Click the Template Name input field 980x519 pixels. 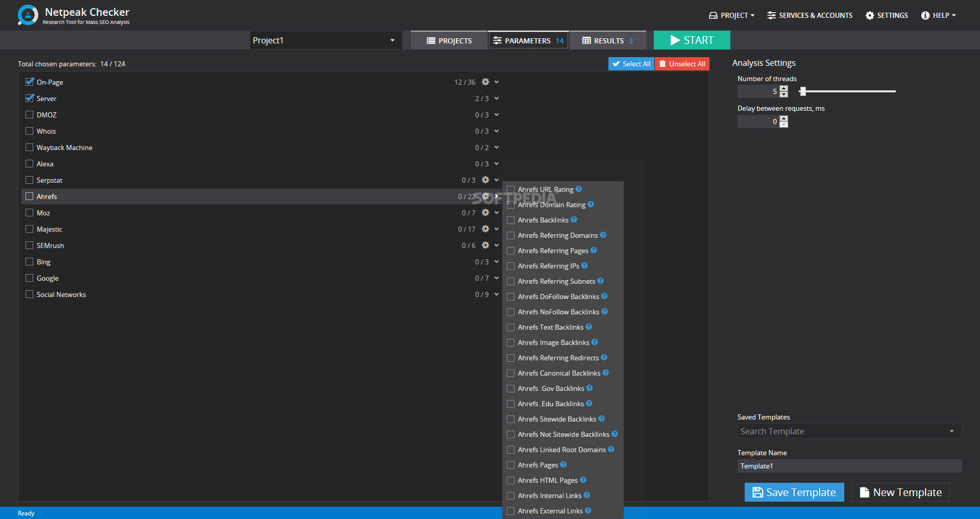click(849, 466)
